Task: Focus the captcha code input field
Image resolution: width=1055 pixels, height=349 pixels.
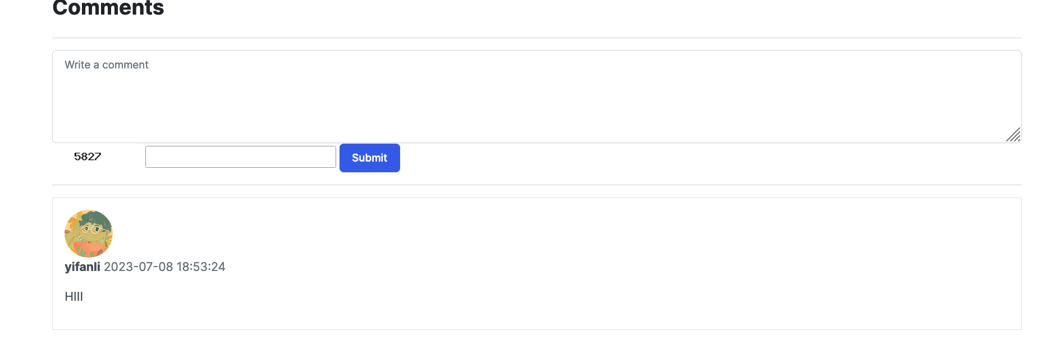Action: pyautogui.click(x=240, y=157)
